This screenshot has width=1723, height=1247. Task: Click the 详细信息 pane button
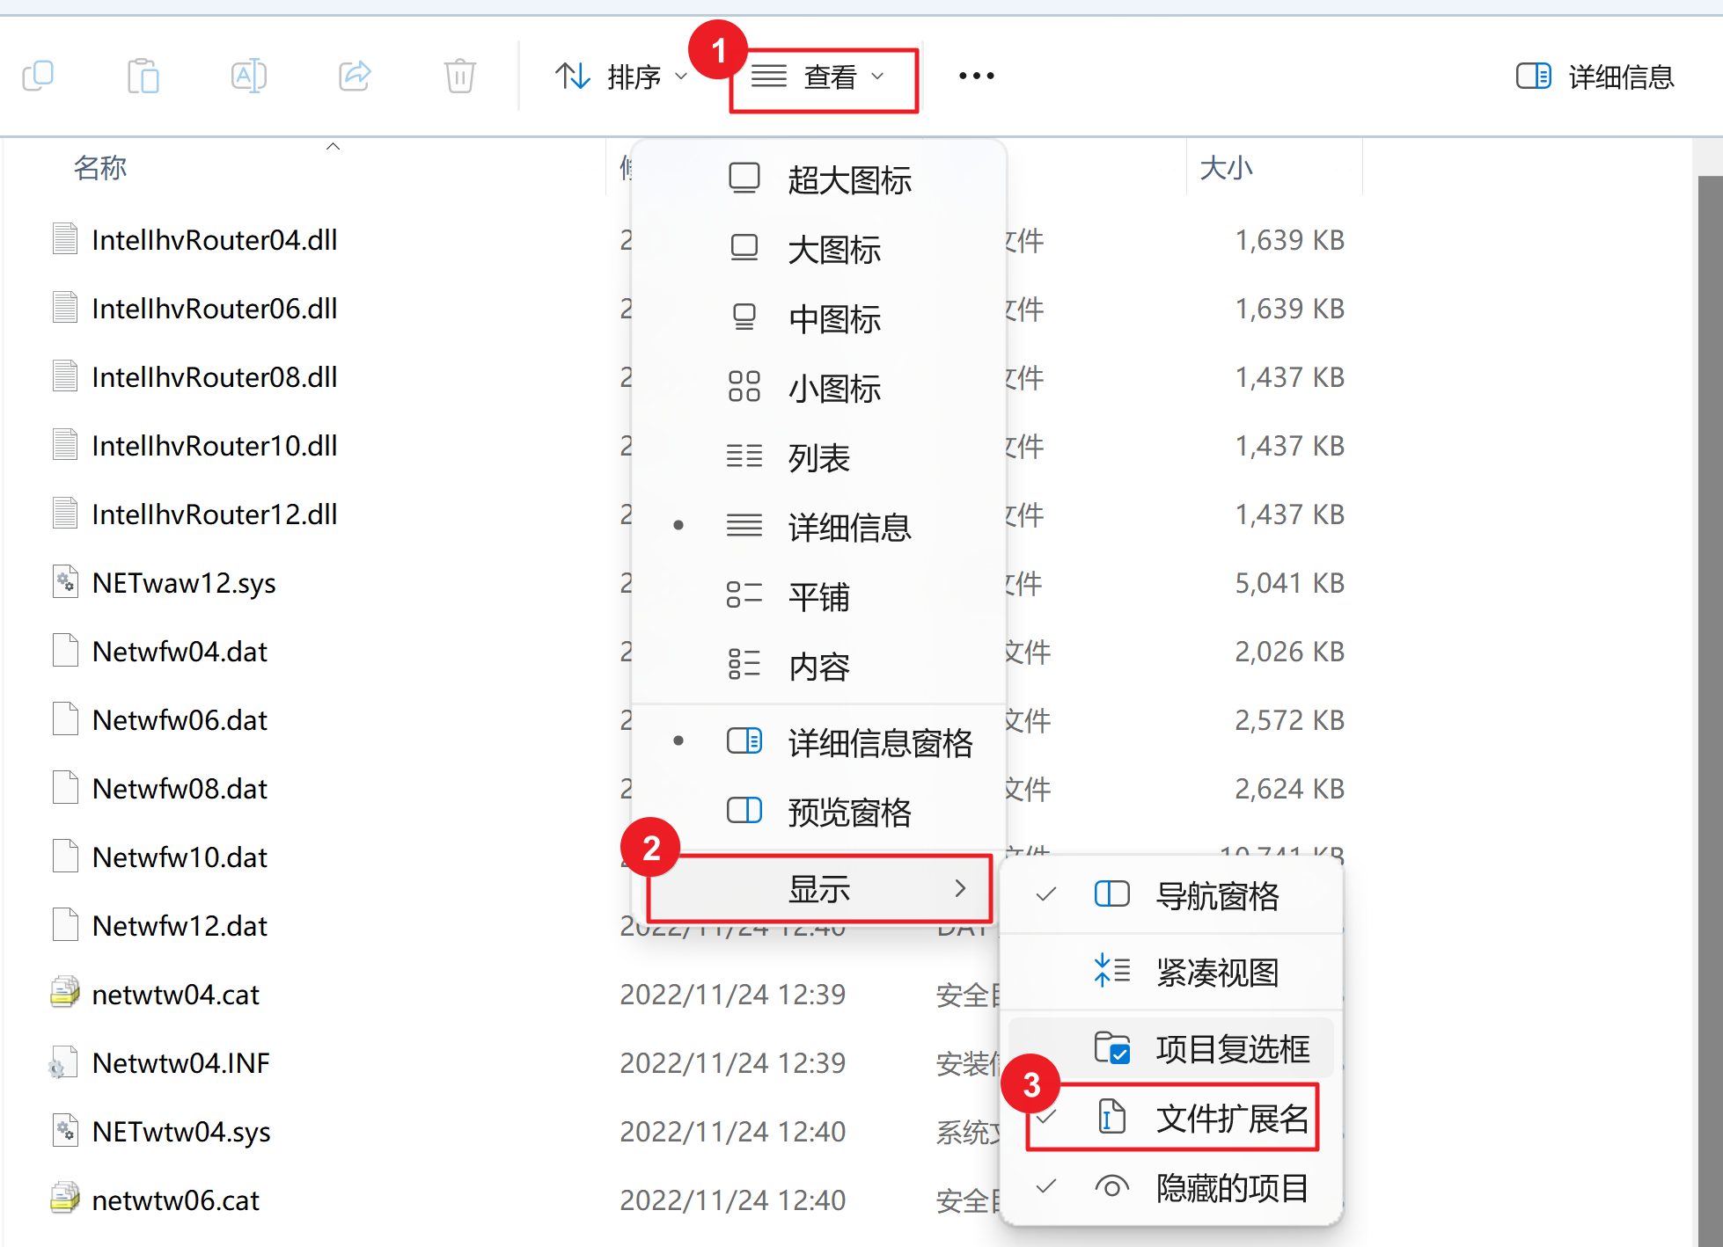(1595, 77)
